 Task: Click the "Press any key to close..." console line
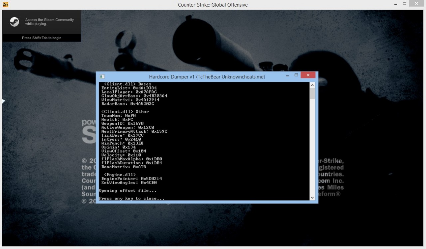pos(131,198)
